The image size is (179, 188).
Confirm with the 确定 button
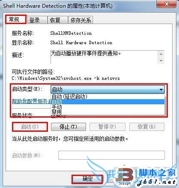pyautogui.click(x=87, y=179)
